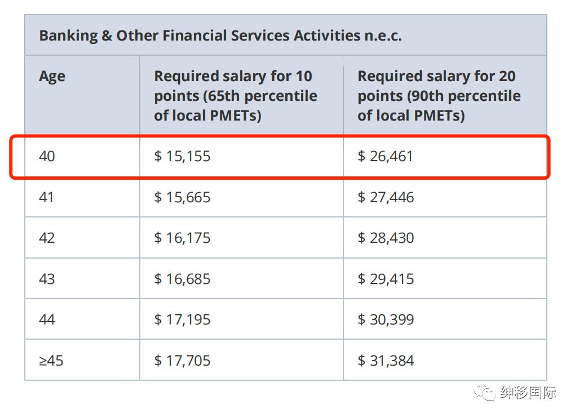The width and height of the screenshot is (575, 418).
Task: Click the $ 31,384 salary value
Action: click(386, 361)
